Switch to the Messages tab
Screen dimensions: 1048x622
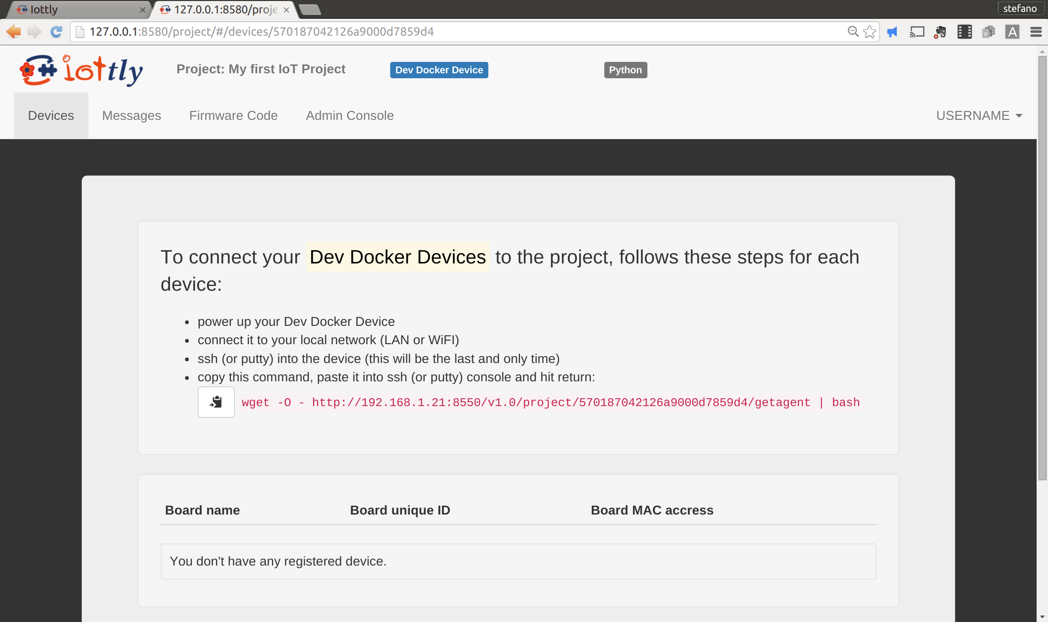coord(132,115)
